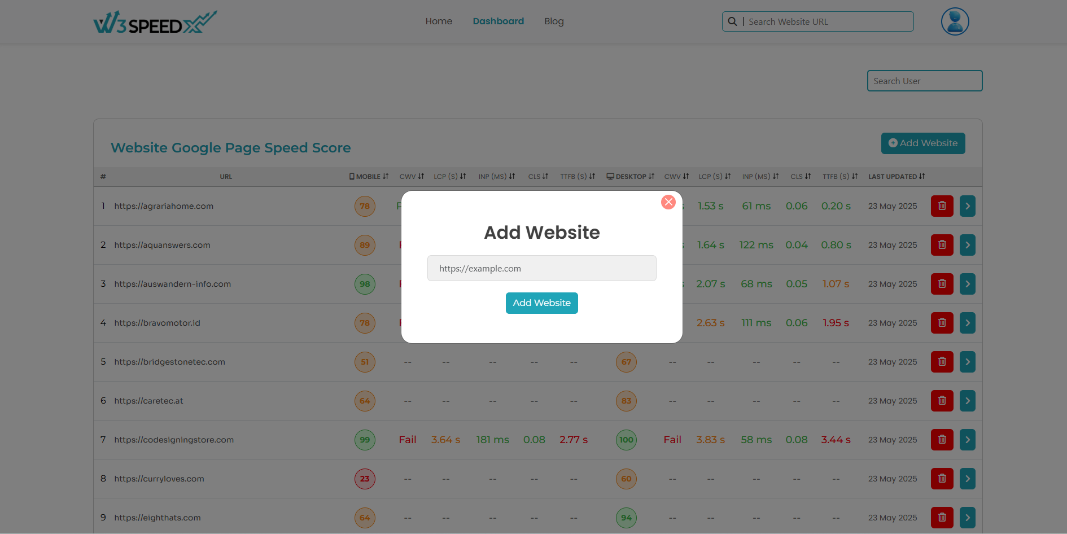Delete the bridgestonetec.com entry

coord(942,362)
